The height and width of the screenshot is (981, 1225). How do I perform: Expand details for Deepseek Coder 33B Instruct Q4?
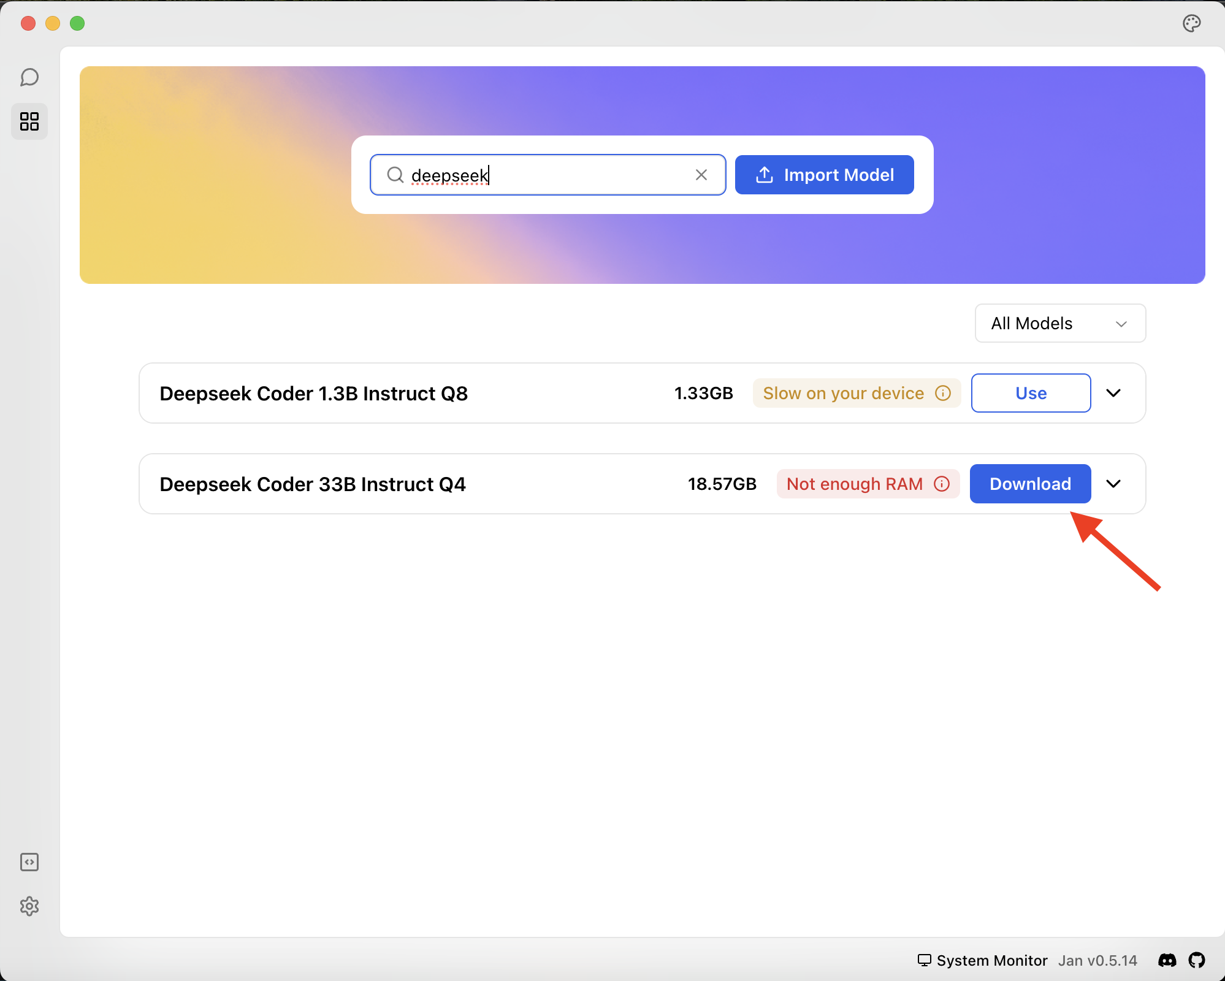coord(1114,484)
